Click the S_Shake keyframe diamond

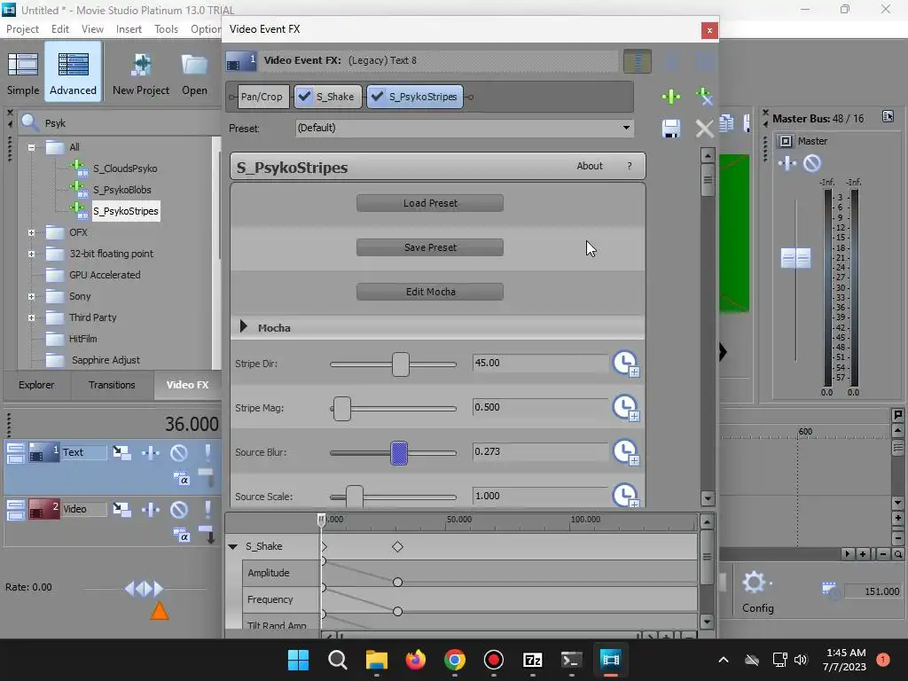point(397,546)
